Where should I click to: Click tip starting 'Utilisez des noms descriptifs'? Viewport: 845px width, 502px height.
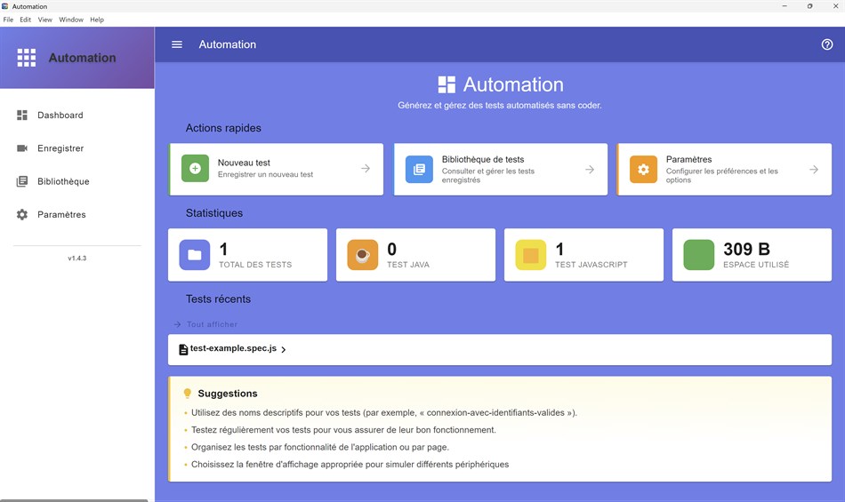(383, 412)
